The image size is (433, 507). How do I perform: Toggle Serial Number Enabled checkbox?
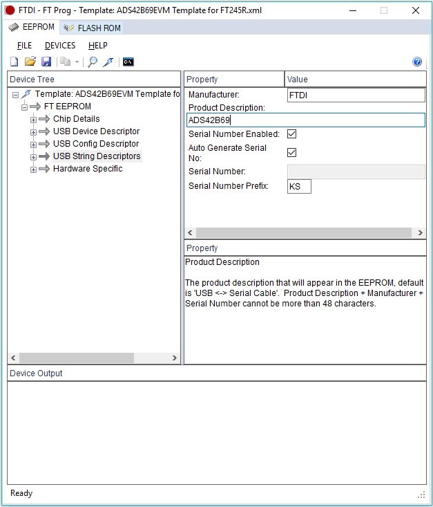291,134
